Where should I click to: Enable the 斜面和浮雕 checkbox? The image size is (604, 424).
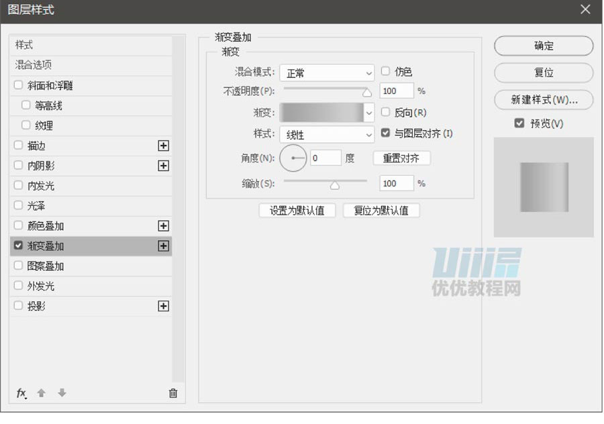18,85
